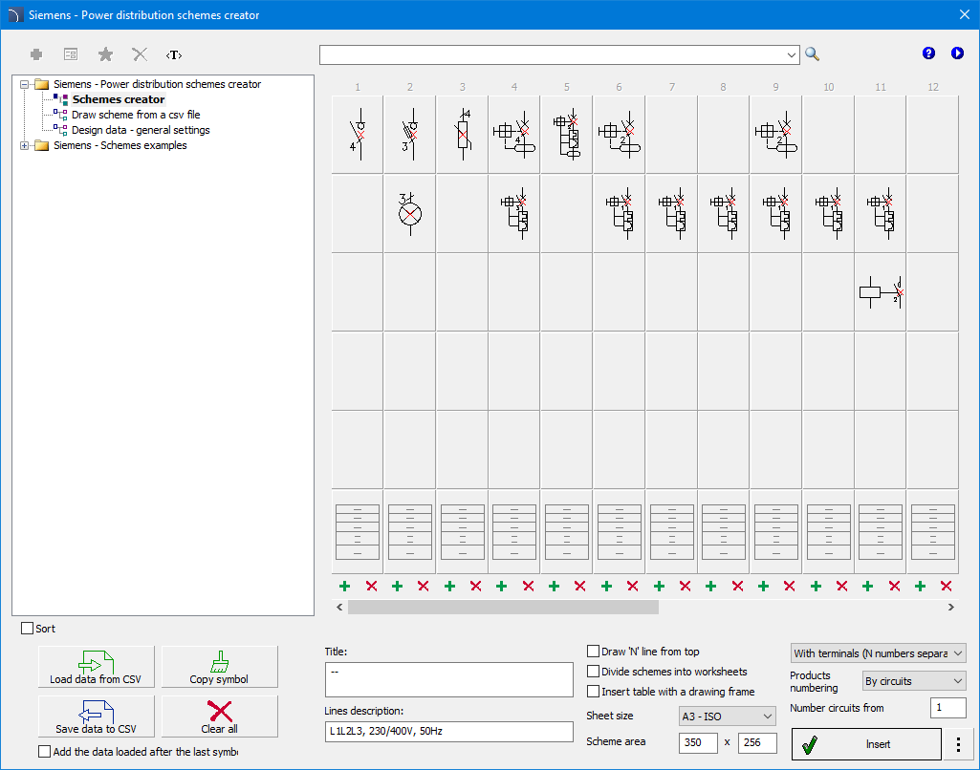980x770 pixels.
Task: Select the breaker symbol in column 9, top row
Action: pos(775,135)
